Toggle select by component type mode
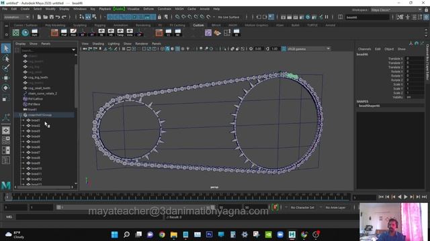This screenshot has width=430, height=241. coord(94,17)
